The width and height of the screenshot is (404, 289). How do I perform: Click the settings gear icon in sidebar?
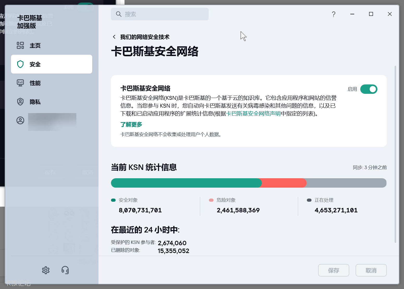(46, 270)
